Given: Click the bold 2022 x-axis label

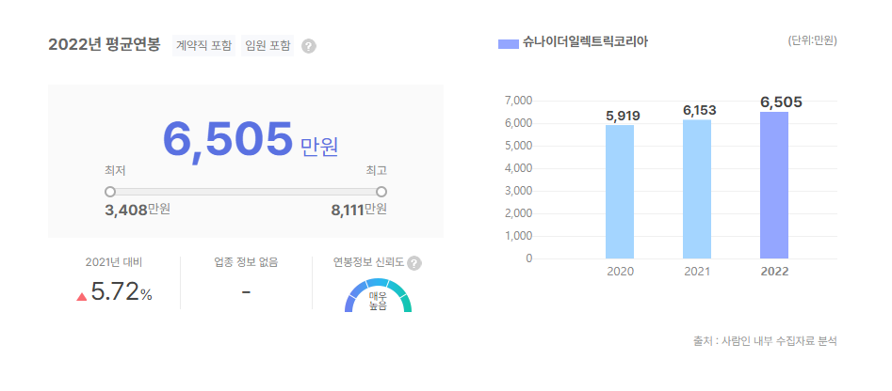Looking at the screenshot, I should tap(775, 272).
